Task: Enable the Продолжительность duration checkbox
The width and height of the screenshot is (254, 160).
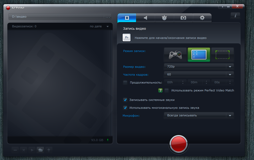Action: 125,82
